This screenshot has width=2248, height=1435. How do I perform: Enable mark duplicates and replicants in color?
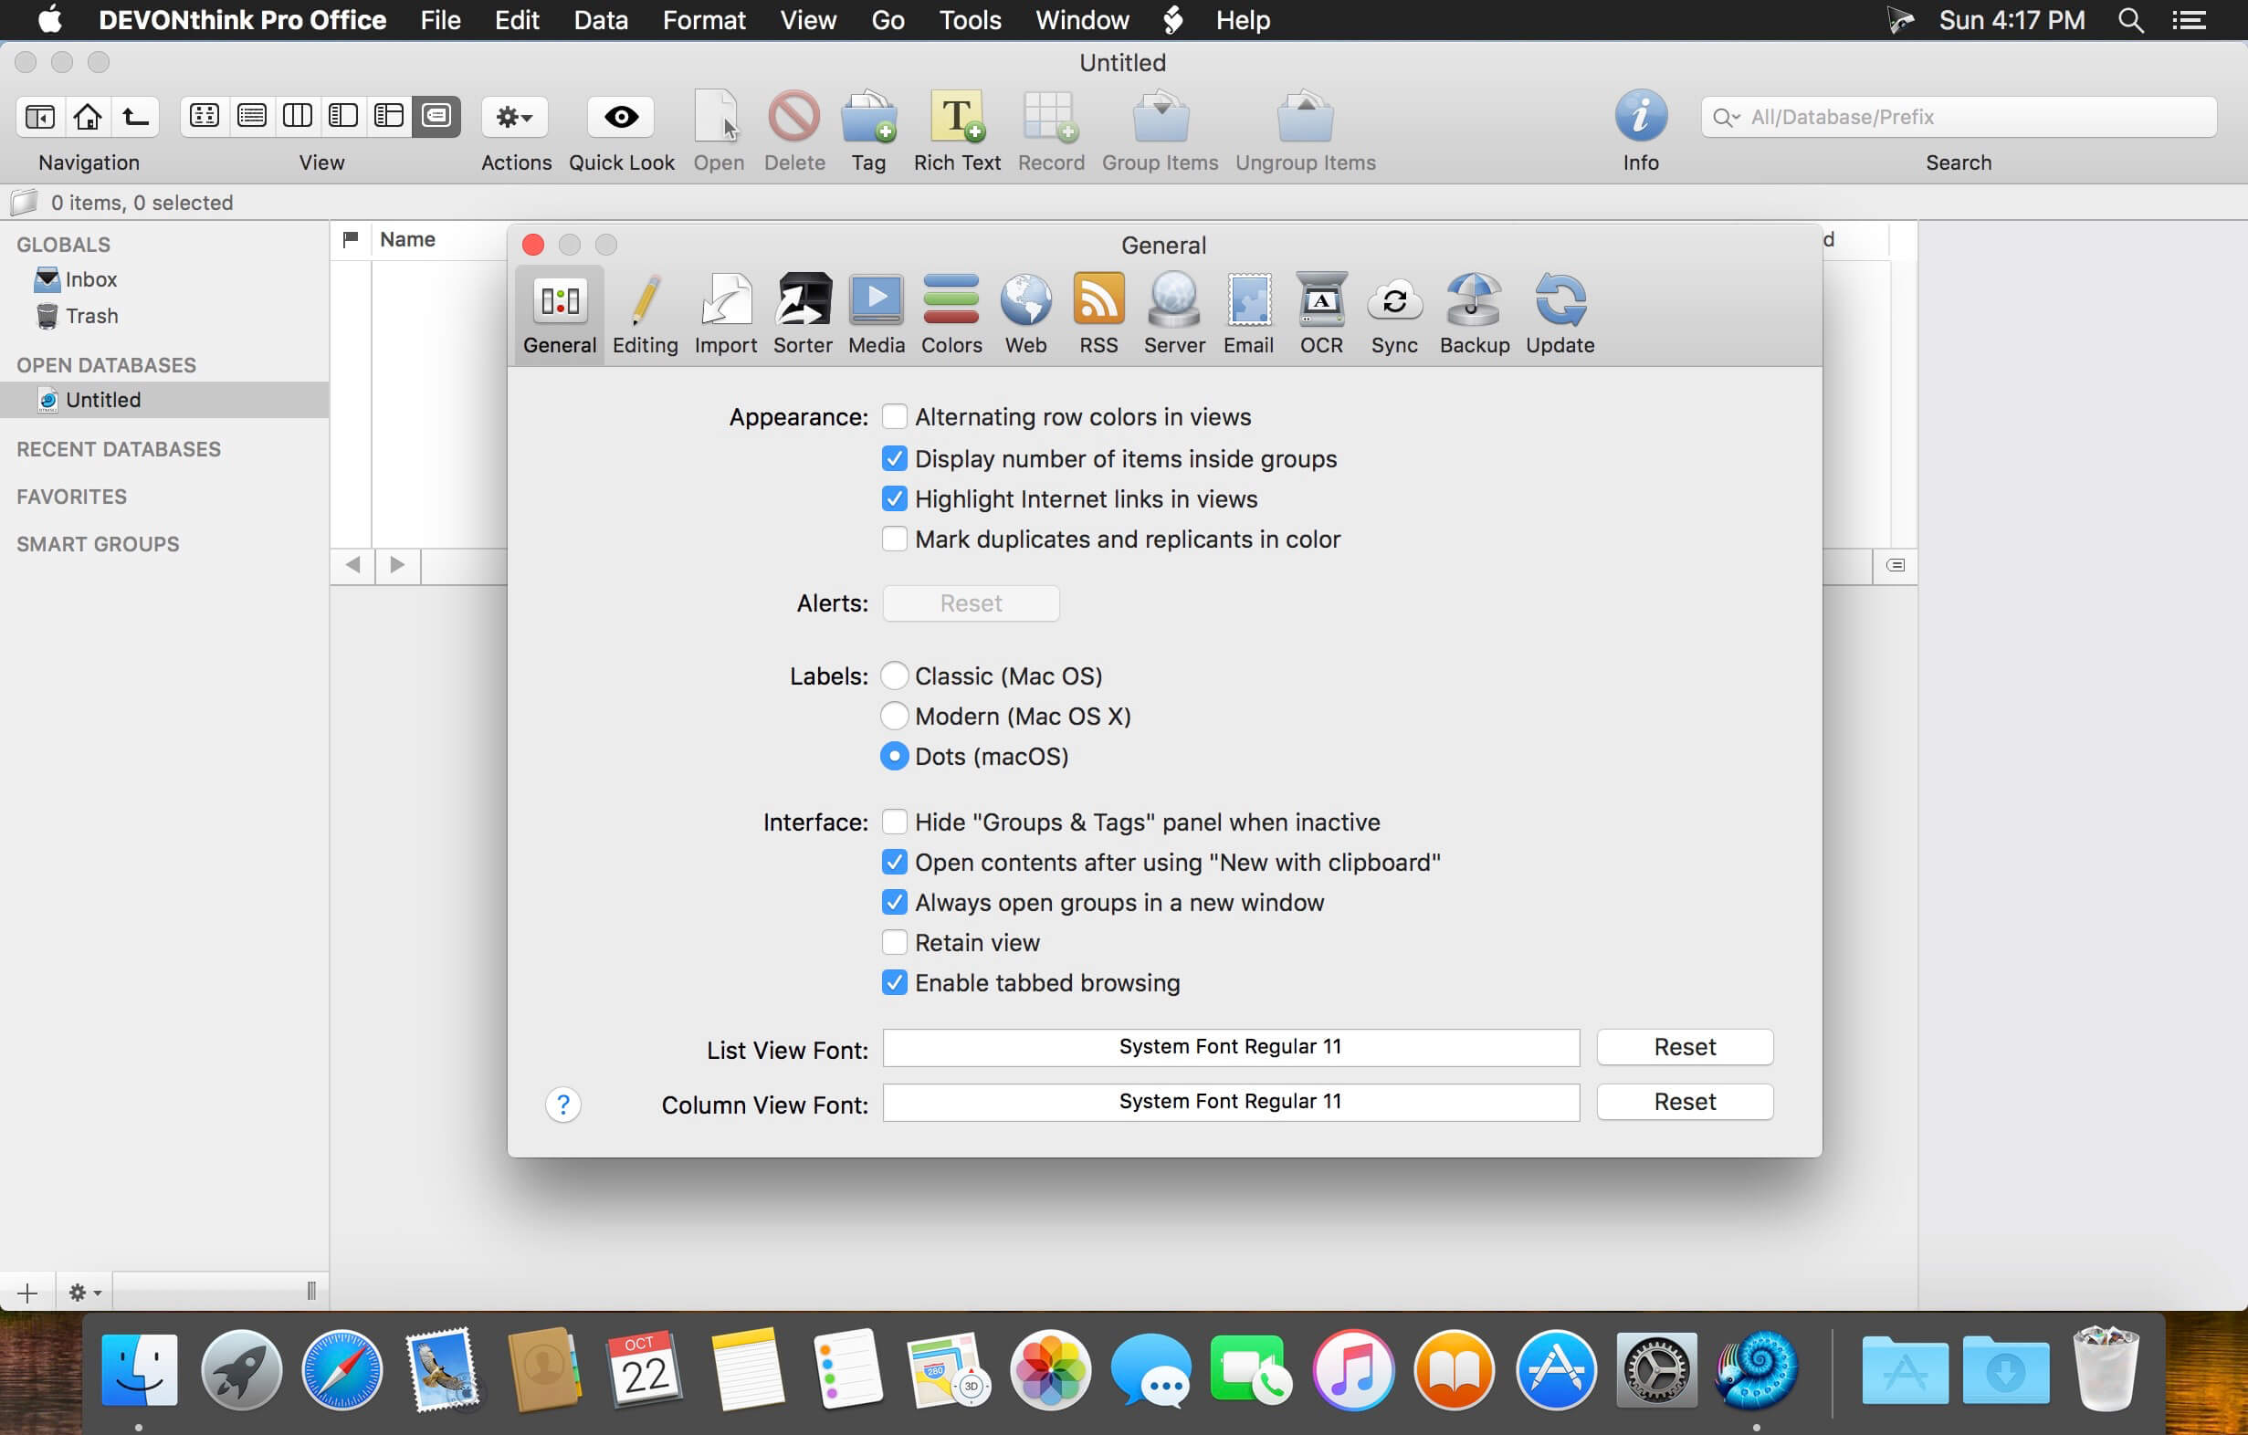point(895,538)
